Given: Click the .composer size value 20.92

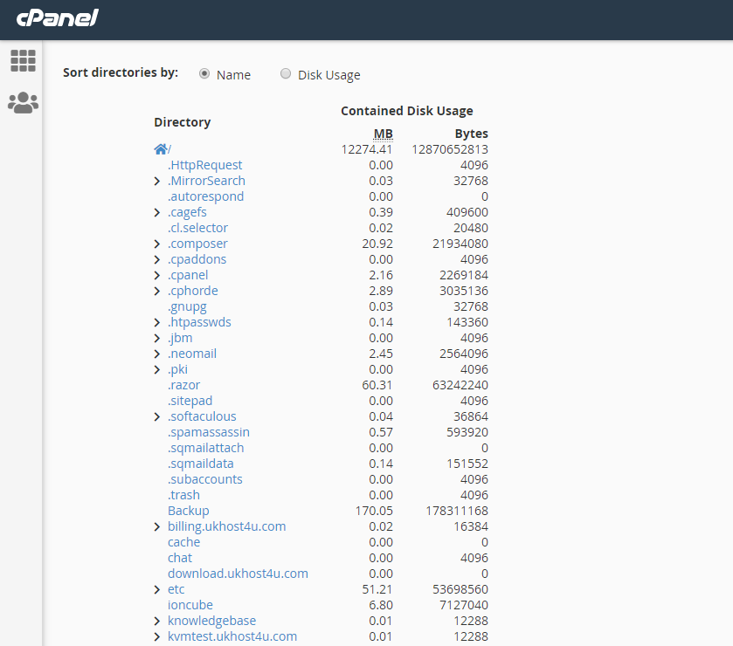Looking at the screenshot, I should (377, 244).
